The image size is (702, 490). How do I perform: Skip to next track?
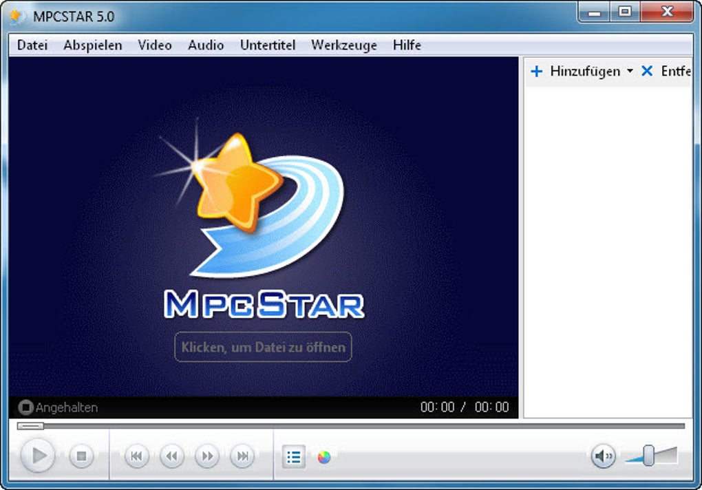tap(242, 456)
